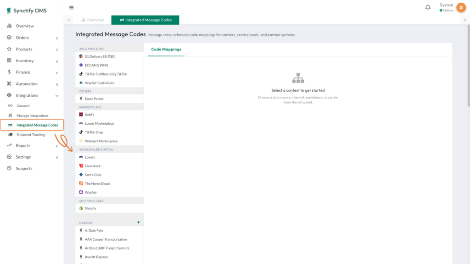Click the Overview bar chart sidebar icon
Viewport: 470px width, 264px height.
9,26
